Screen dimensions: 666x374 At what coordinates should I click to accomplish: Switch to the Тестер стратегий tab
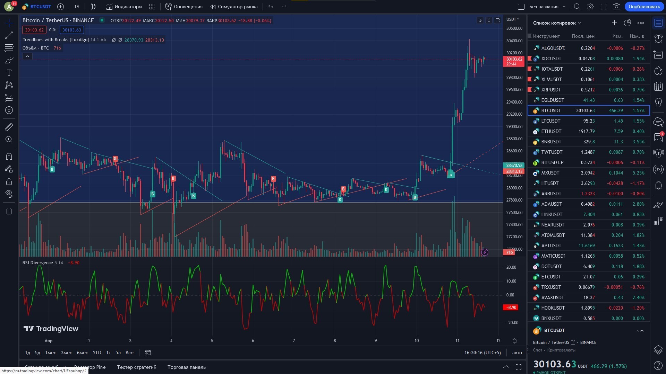[x=136, y=367]
